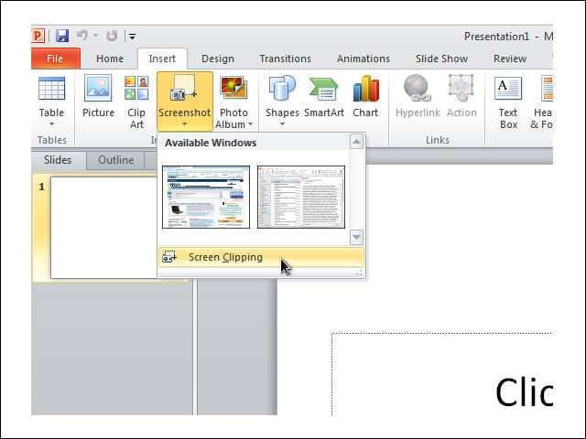Open the Transitions ribbon tab
This screenshot has width=586, height=439.
click(x=285, y=59)
